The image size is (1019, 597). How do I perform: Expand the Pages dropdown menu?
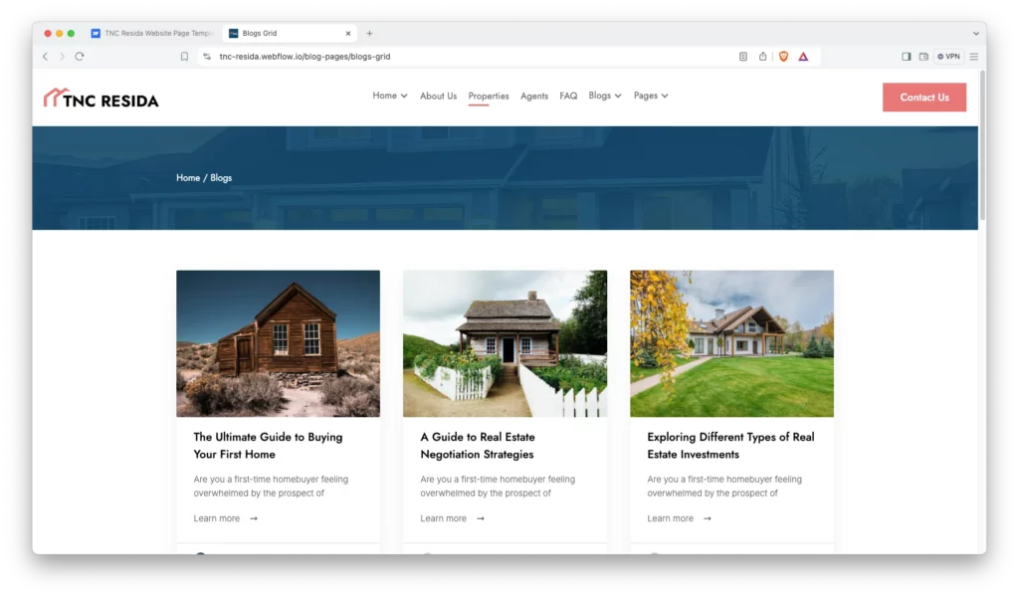[651, 96]
